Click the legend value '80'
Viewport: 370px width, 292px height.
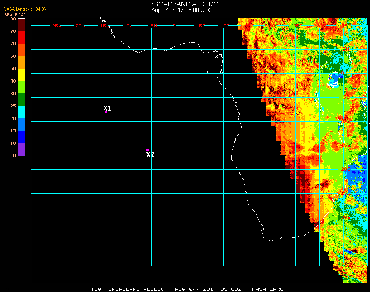point(13,31)
